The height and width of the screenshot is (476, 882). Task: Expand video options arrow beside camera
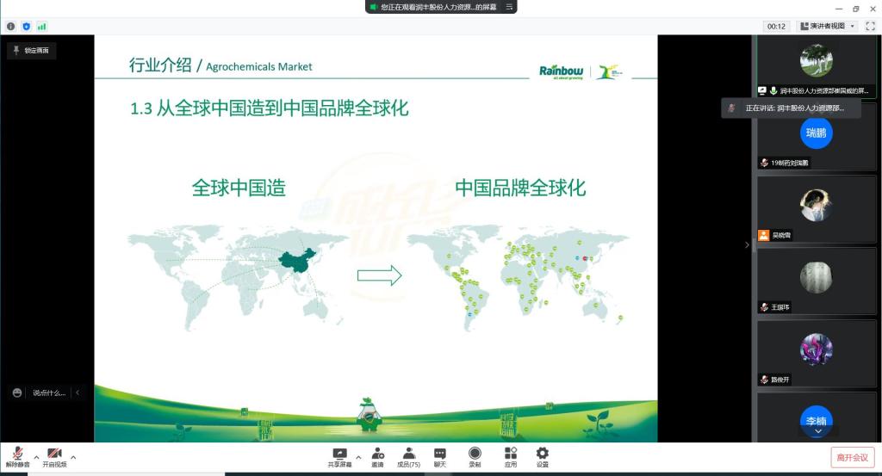(73, 457)
